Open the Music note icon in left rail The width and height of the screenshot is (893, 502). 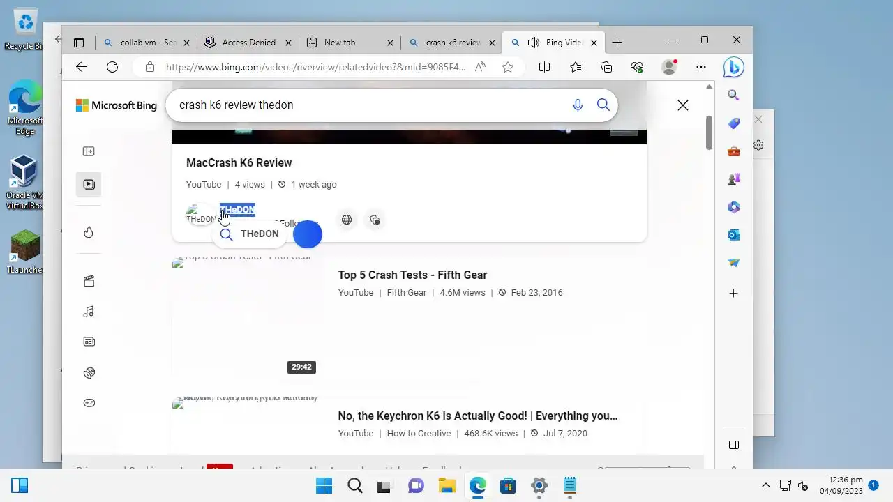[x=89, y=312]
